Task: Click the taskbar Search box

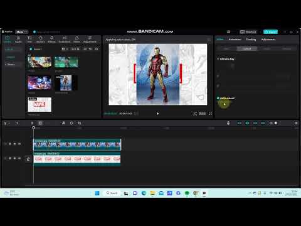Action: click(112, 193)
